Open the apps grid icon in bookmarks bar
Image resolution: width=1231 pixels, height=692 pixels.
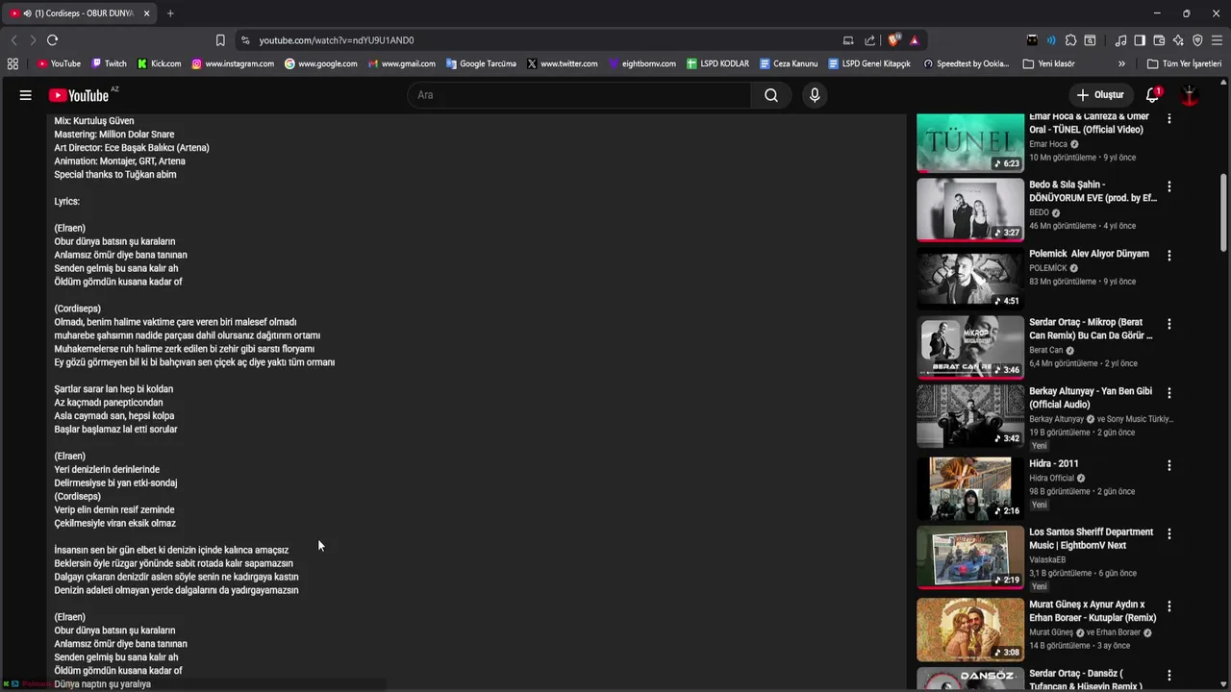tap(13, 63)
